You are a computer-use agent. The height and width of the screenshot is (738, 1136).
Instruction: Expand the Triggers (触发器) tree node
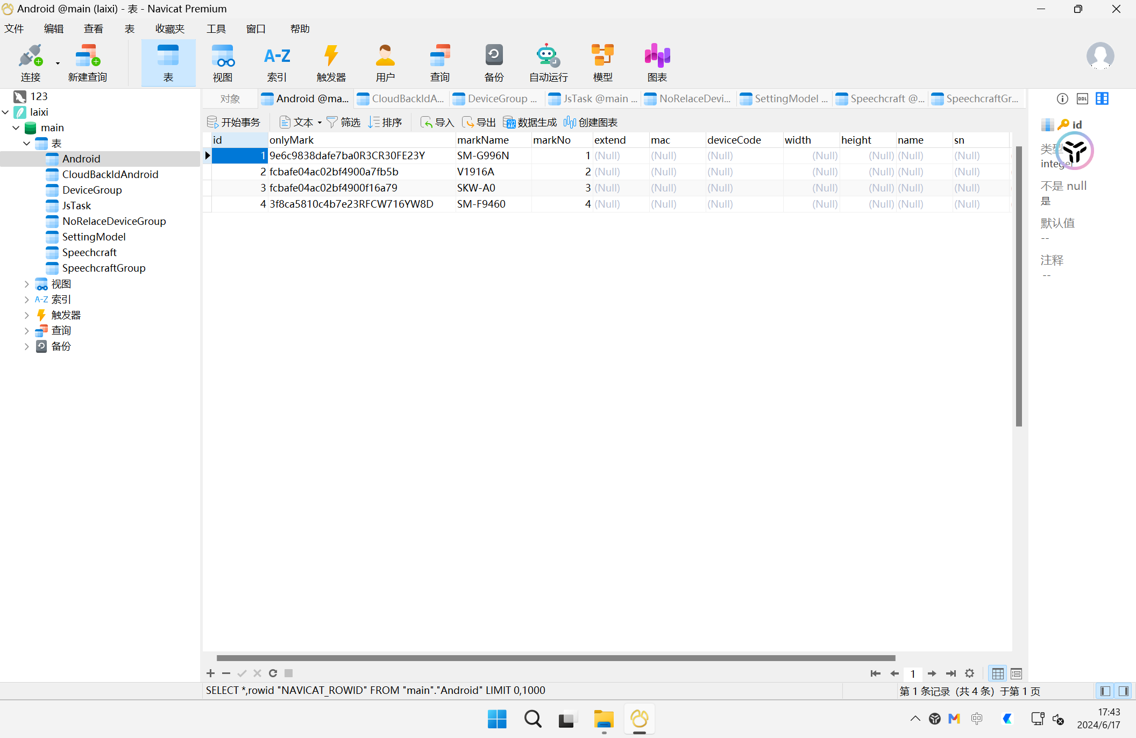[x=27, y=315]
